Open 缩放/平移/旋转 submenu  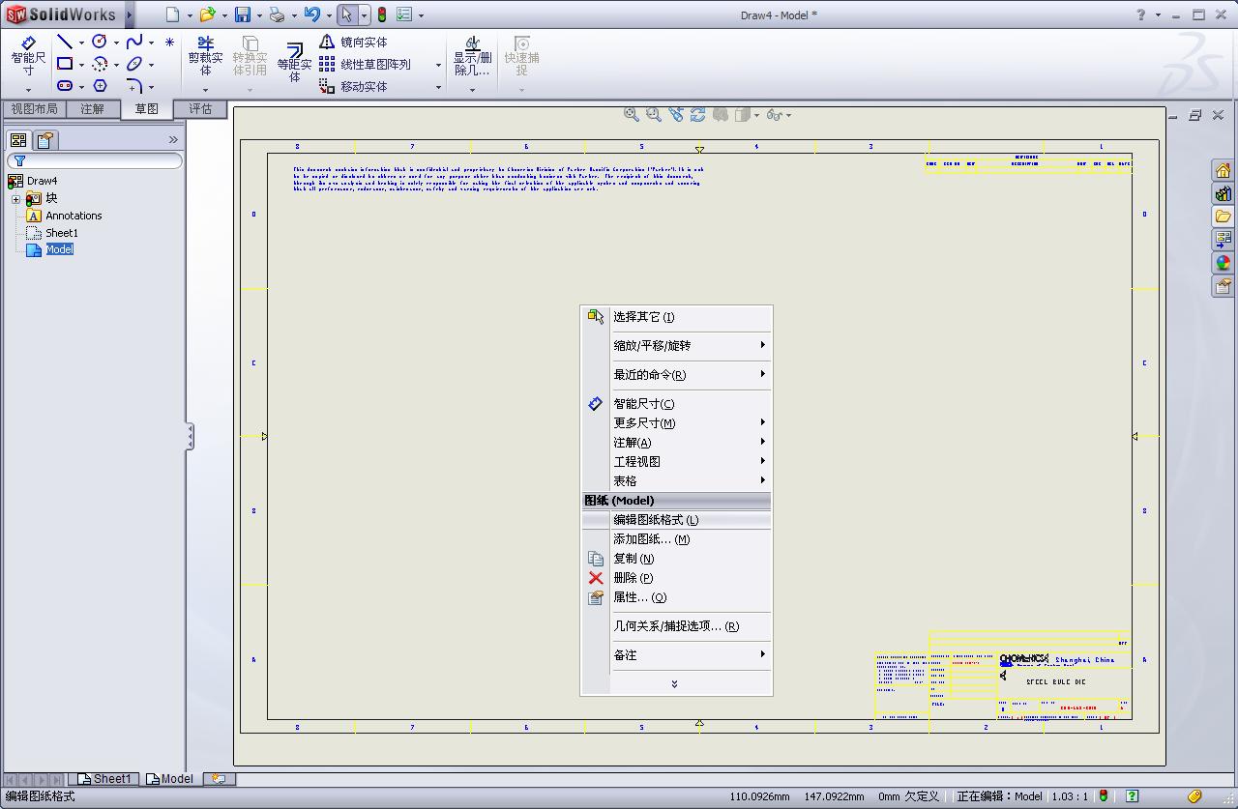pos(676,345)
